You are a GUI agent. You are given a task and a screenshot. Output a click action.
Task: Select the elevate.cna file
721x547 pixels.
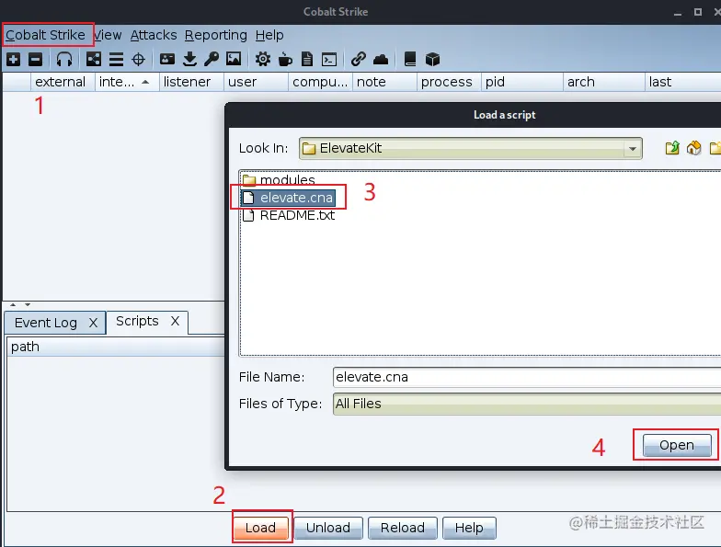tap(288, 198)
